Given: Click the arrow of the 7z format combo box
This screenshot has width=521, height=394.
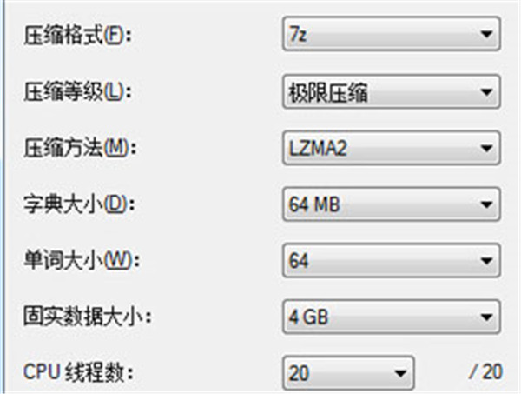Looking at the screenshot, I should point(487,34).
